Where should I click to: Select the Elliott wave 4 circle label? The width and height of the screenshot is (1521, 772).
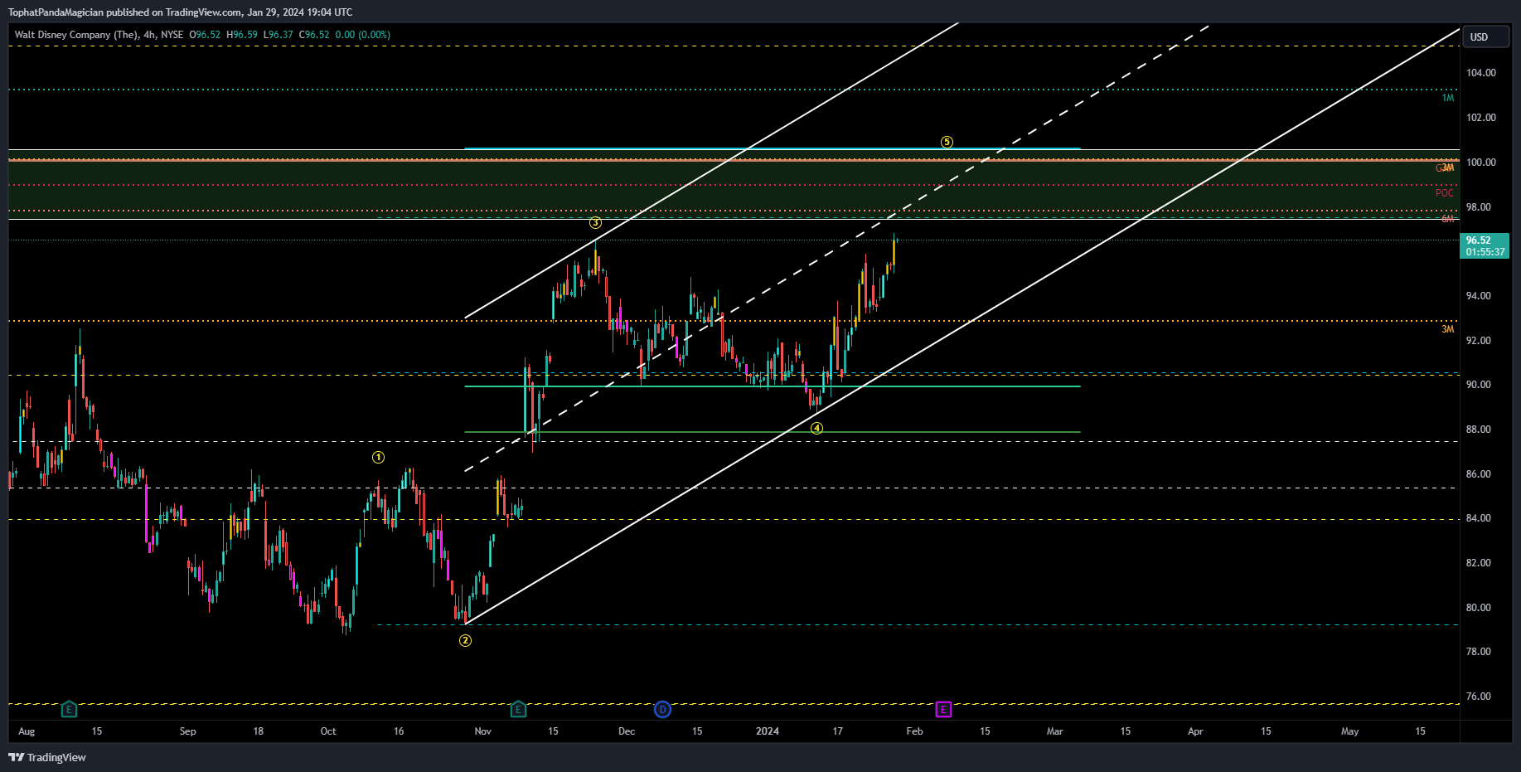pos(816,428)
